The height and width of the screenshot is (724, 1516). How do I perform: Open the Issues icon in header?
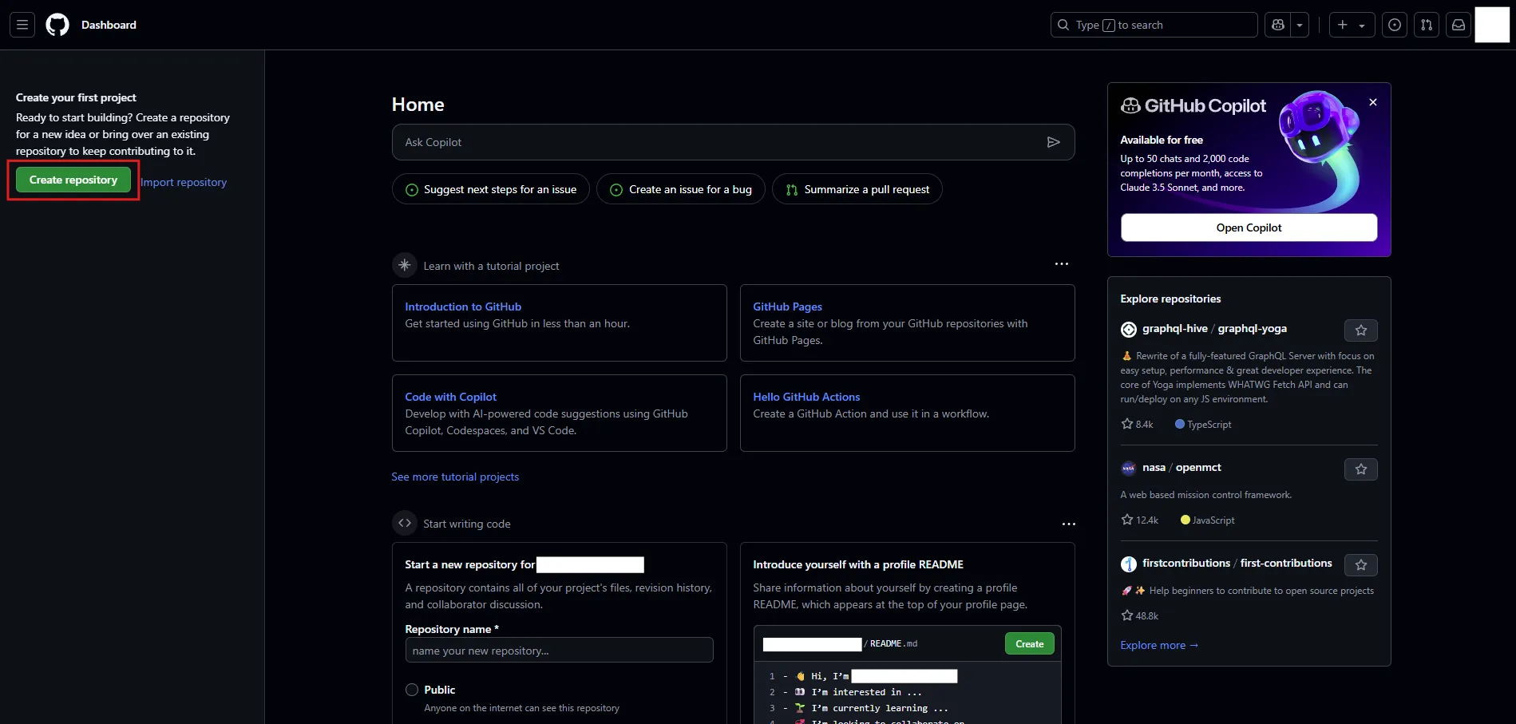(1395, 25)
